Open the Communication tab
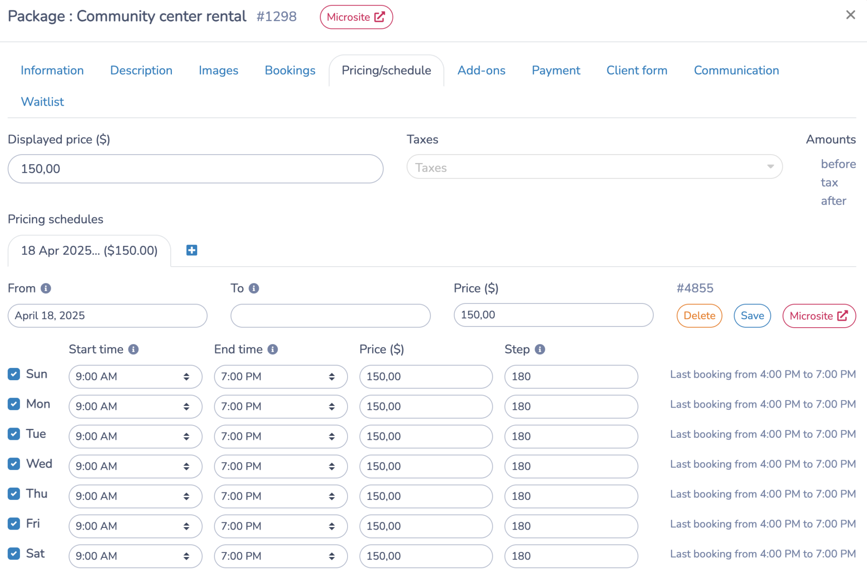 [736, 70]
